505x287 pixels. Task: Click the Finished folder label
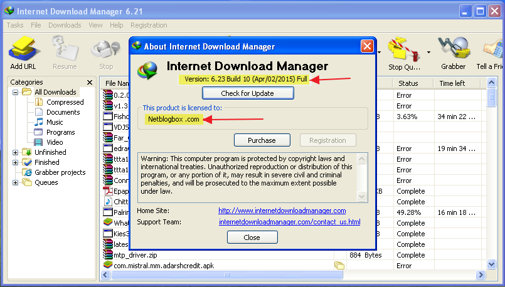47,162
